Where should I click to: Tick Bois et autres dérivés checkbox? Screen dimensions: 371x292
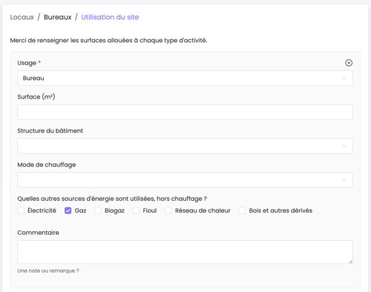[x=242, y=210]
